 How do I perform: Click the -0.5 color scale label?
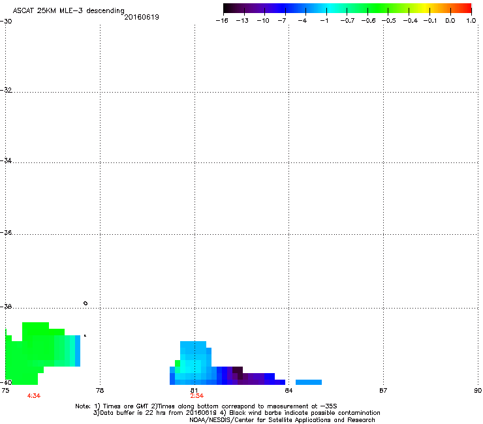(388, 21)
